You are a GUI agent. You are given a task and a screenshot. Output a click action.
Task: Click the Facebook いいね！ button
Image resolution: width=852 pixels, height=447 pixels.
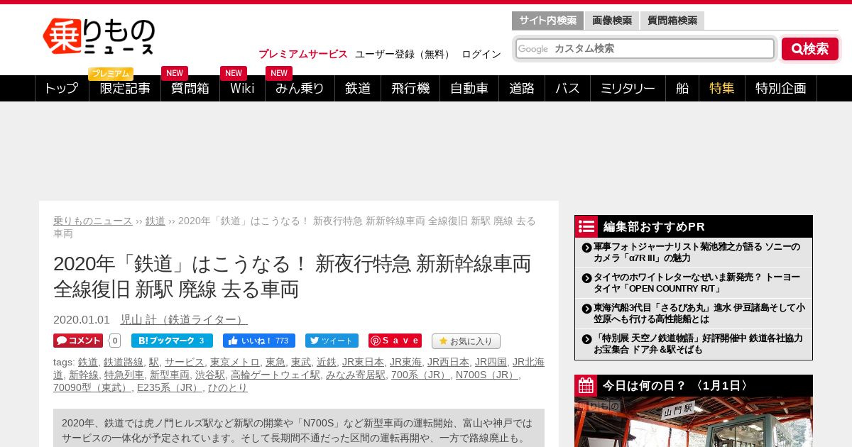point(259,341)
